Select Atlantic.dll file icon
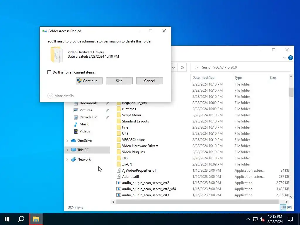 119,176
